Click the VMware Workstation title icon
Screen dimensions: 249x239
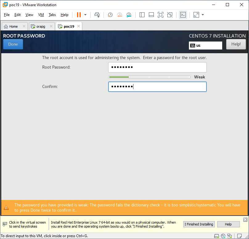(5, 5)
